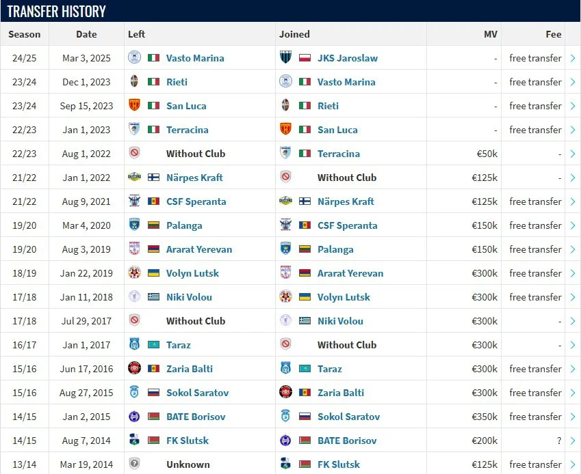Open the Niki Volou link in Joined column
581x474 pixels.
coord(340,321)
